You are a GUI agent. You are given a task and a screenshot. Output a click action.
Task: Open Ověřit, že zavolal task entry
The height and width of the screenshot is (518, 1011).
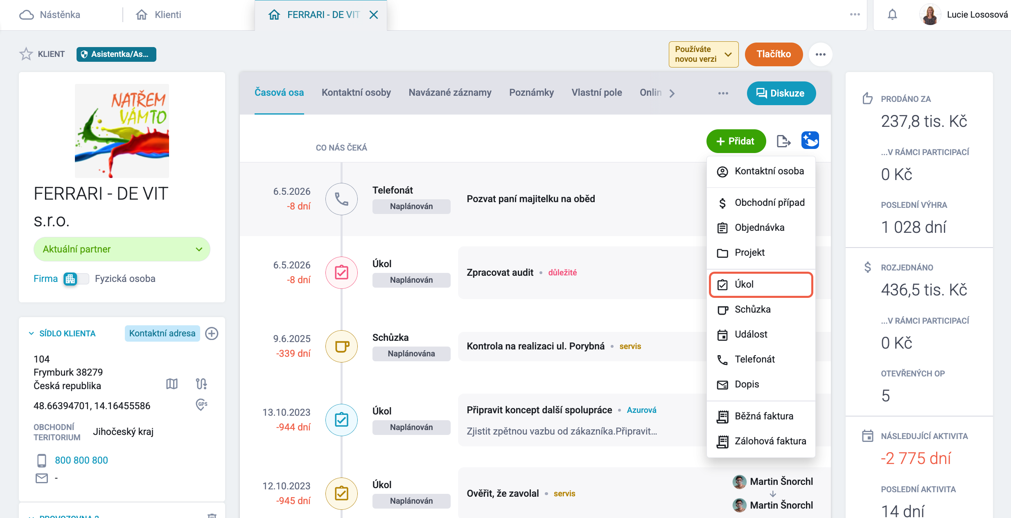503,493
